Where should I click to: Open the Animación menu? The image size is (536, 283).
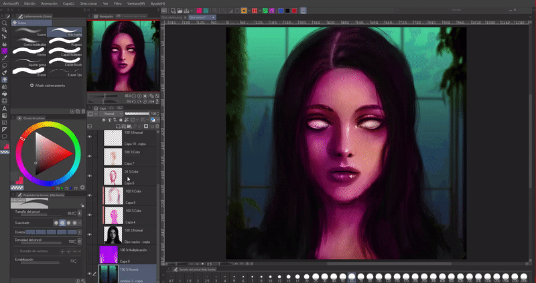coord(48,3)
